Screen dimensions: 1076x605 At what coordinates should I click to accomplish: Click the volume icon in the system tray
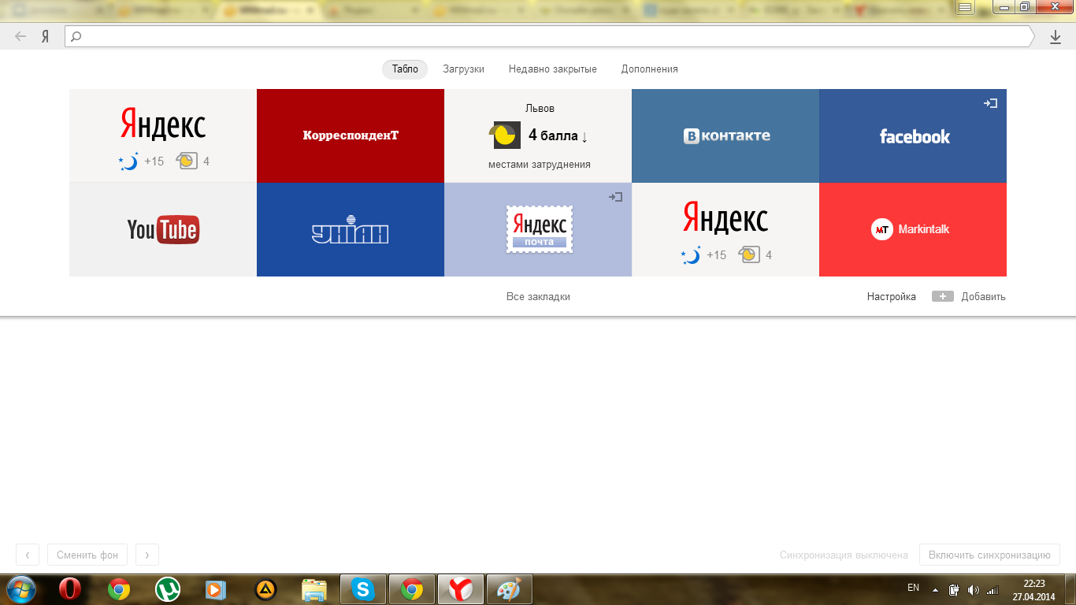pyautogui.click(x=973, y=589)
